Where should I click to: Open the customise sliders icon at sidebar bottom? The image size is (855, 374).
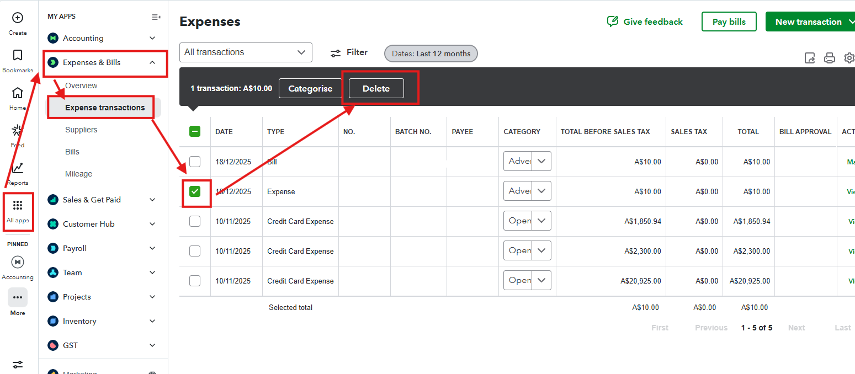[18, 365]
